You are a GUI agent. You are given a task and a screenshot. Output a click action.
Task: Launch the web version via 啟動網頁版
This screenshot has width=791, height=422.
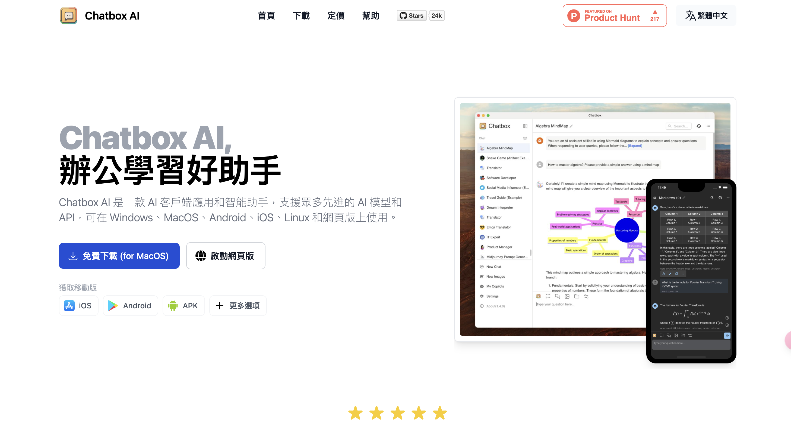(226, 256)
